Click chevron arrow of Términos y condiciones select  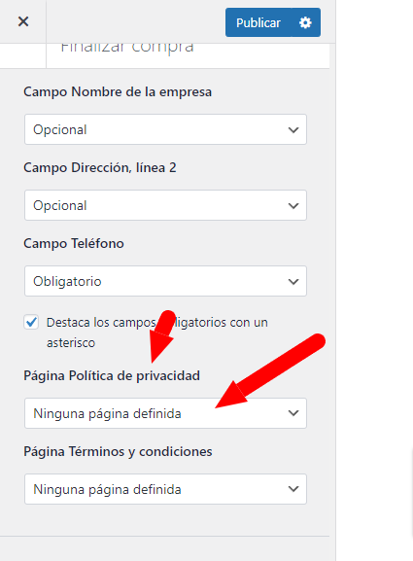click(293, 489)
